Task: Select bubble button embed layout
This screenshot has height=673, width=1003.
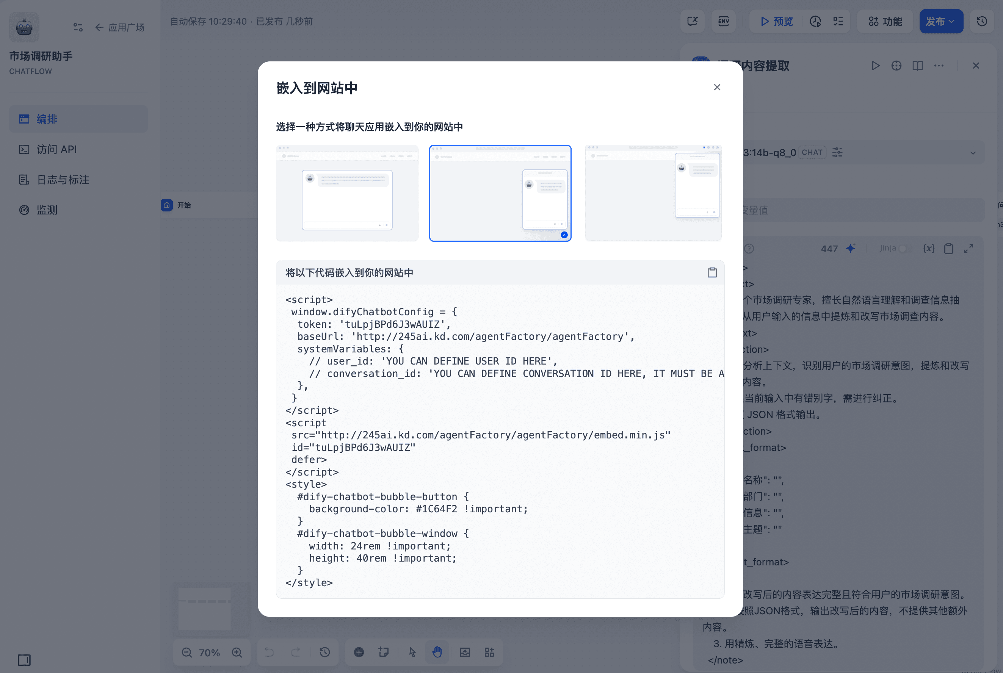Action: [500, 193]
